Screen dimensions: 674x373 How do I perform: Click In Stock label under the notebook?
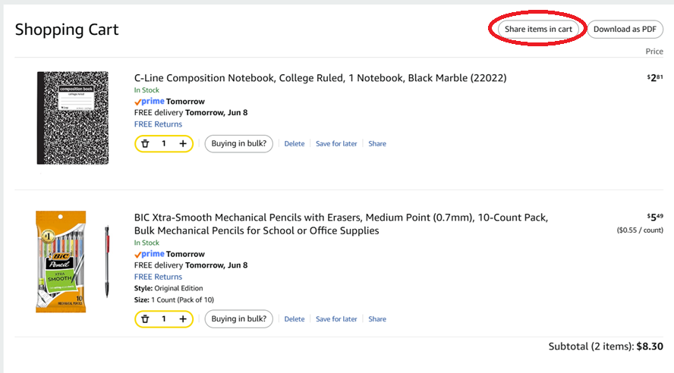pyautogui.click(x=146, y=90)
